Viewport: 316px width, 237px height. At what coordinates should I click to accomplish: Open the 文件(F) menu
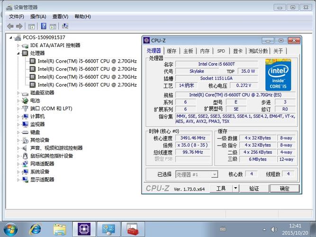(16, 17)
